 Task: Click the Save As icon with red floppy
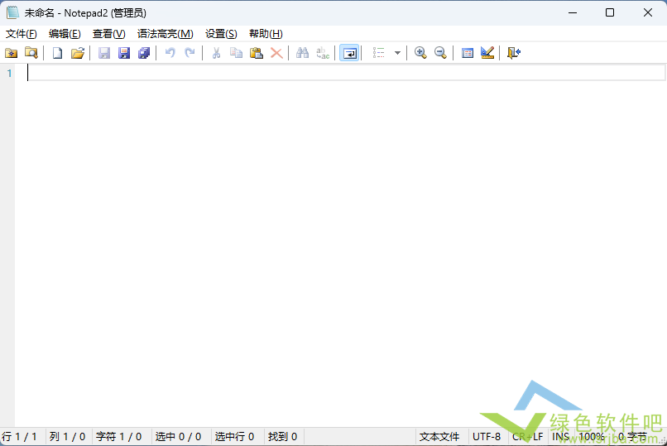pos(124,53)
